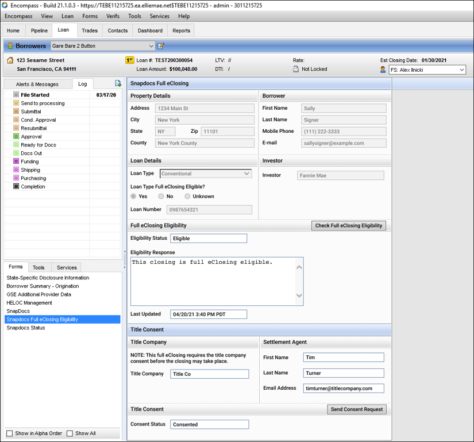The width and height of the screenshot is (474, 442).
Task: Open the Encompass menu
Action: coord(18,16)
